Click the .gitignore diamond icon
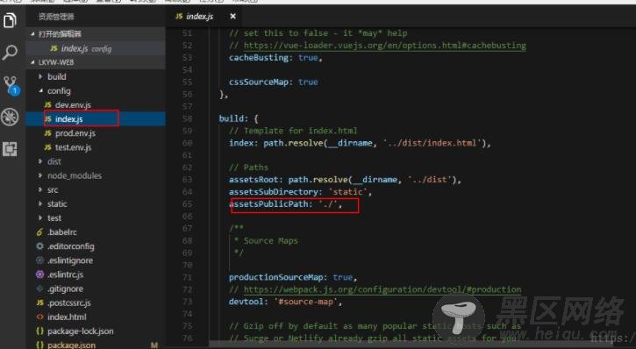Screen dimensions: 636x349 [x=39, y=288]
